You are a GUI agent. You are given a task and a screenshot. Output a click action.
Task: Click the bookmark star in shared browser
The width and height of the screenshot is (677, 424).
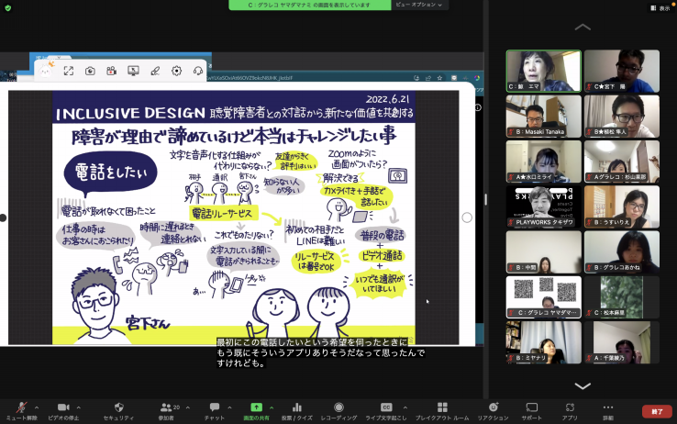click(439, 78)
